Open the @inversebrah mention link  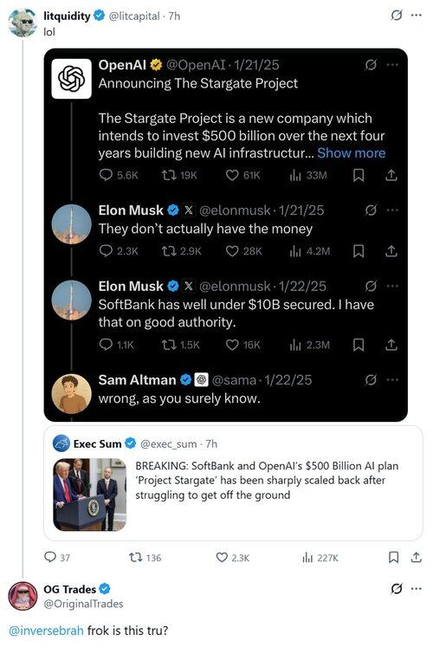pyautogui.click(x=46, y=631)
